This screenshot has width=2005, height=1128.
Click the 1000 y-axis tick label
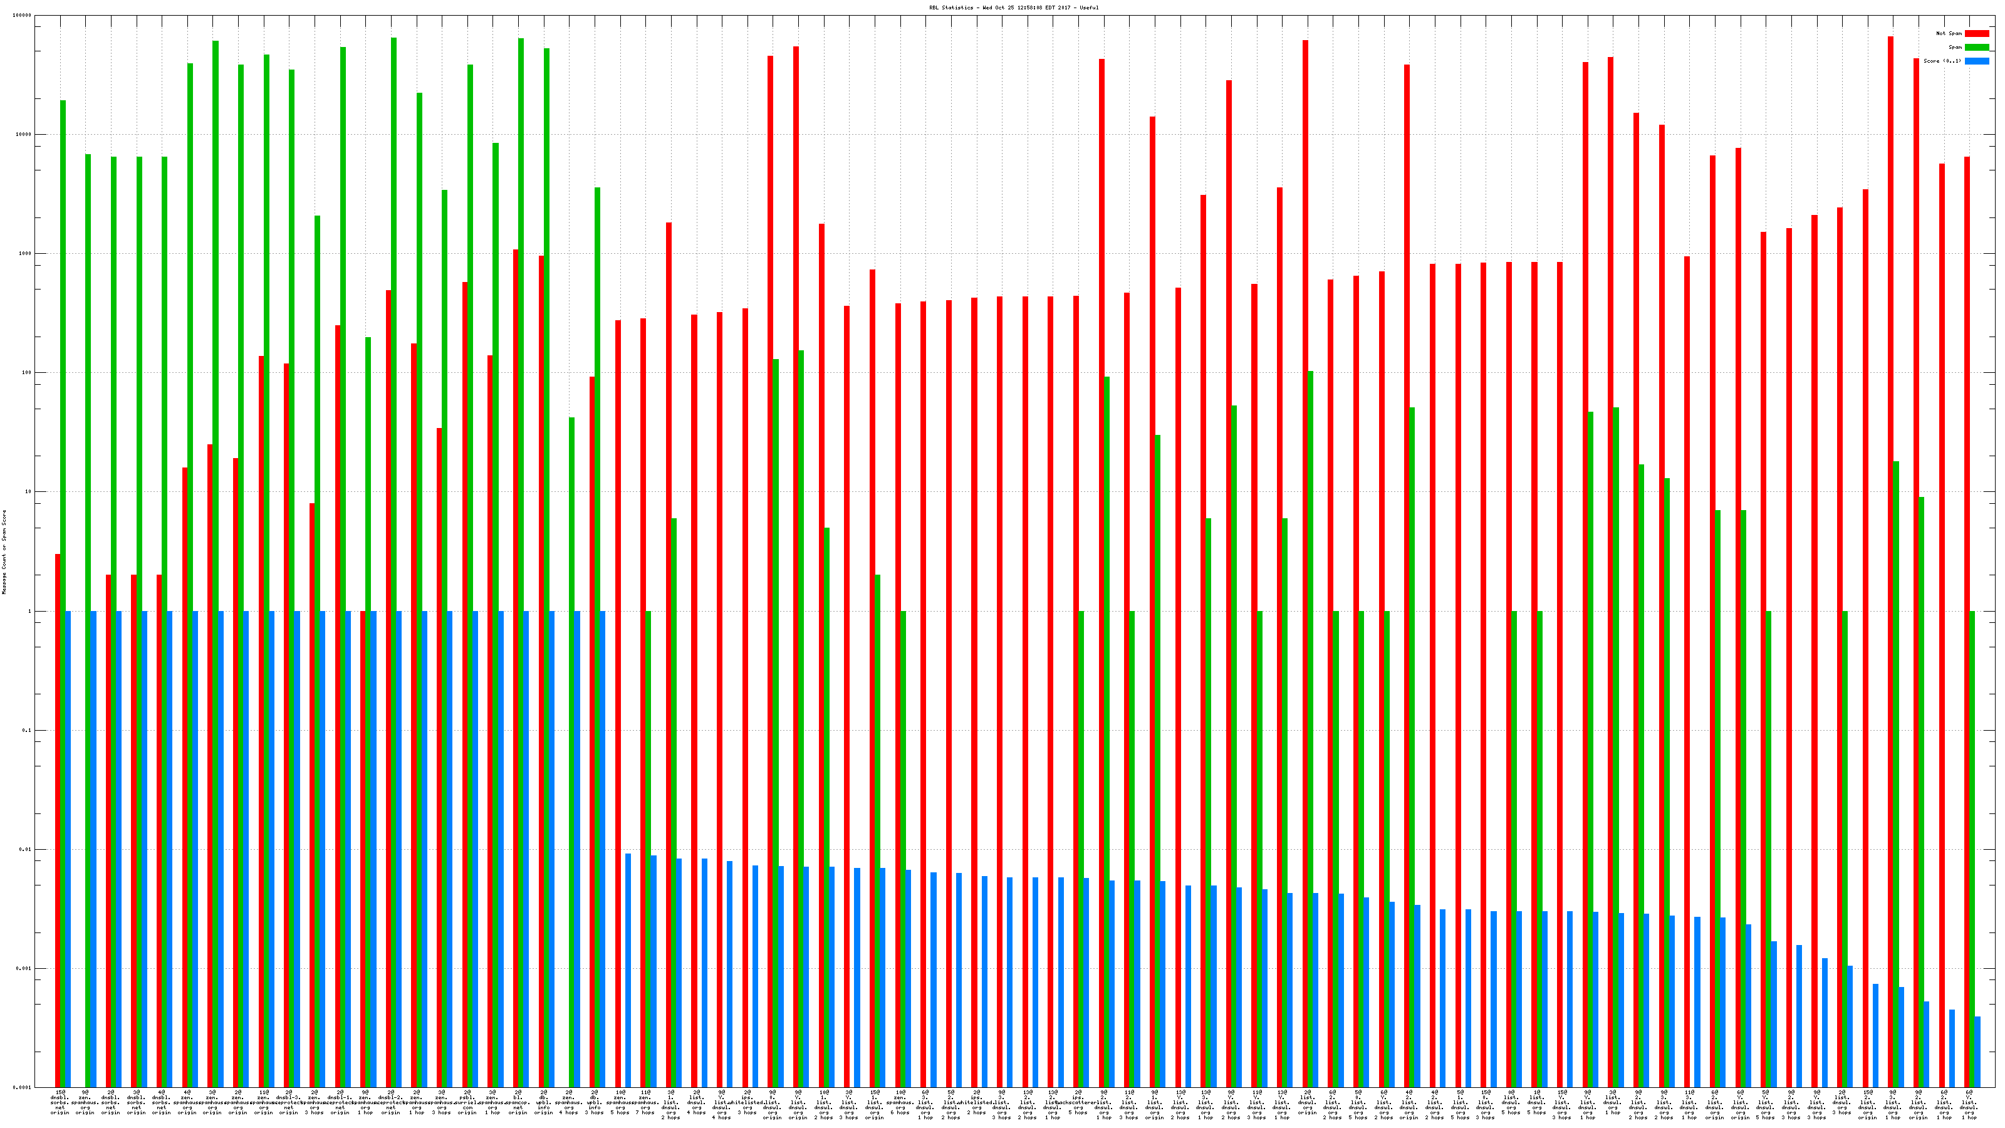pos(25,254)
